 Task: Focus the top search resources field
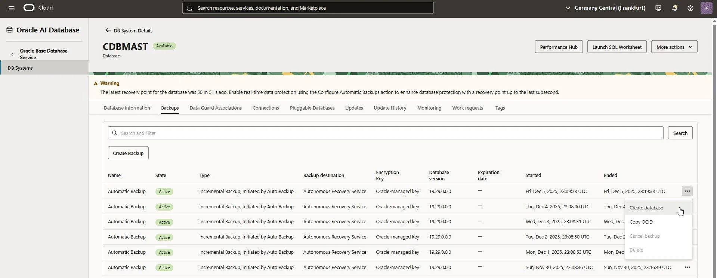click(x=308, y=8)
